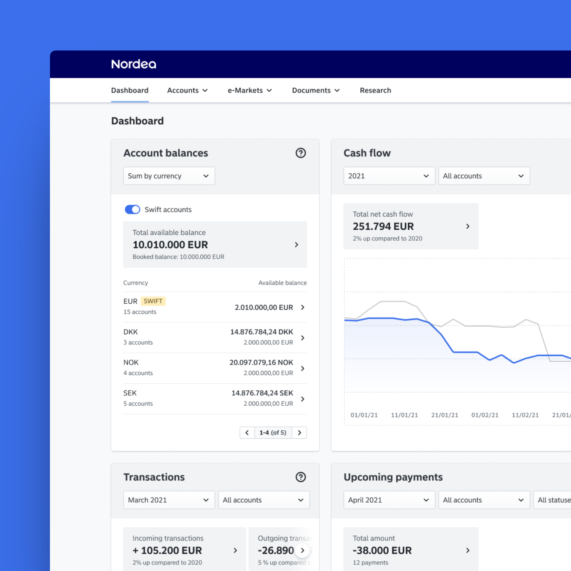Toggle Swift accounts switch off

coord(132,209)
